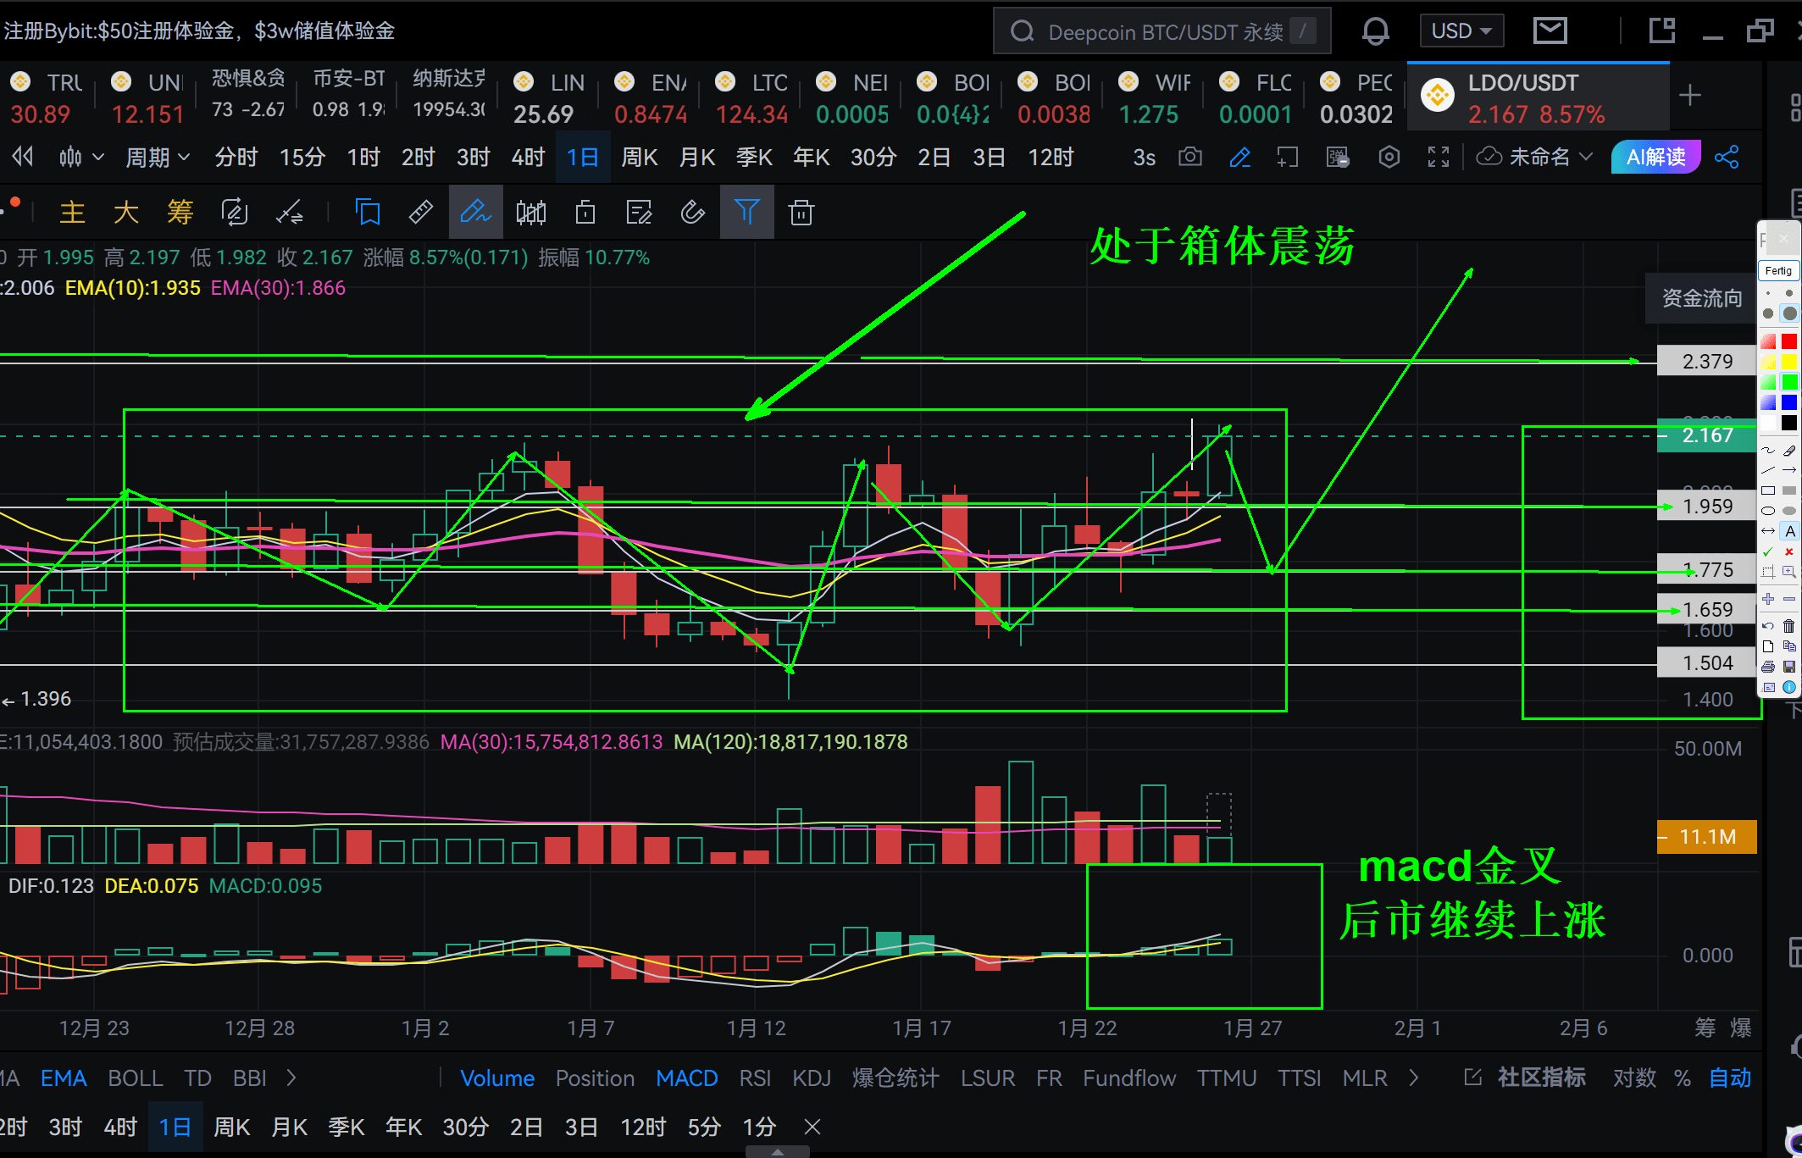Expand the 周期 period dropdown
This screenshot has height=1158, width=1802.
tap(158, 157)
